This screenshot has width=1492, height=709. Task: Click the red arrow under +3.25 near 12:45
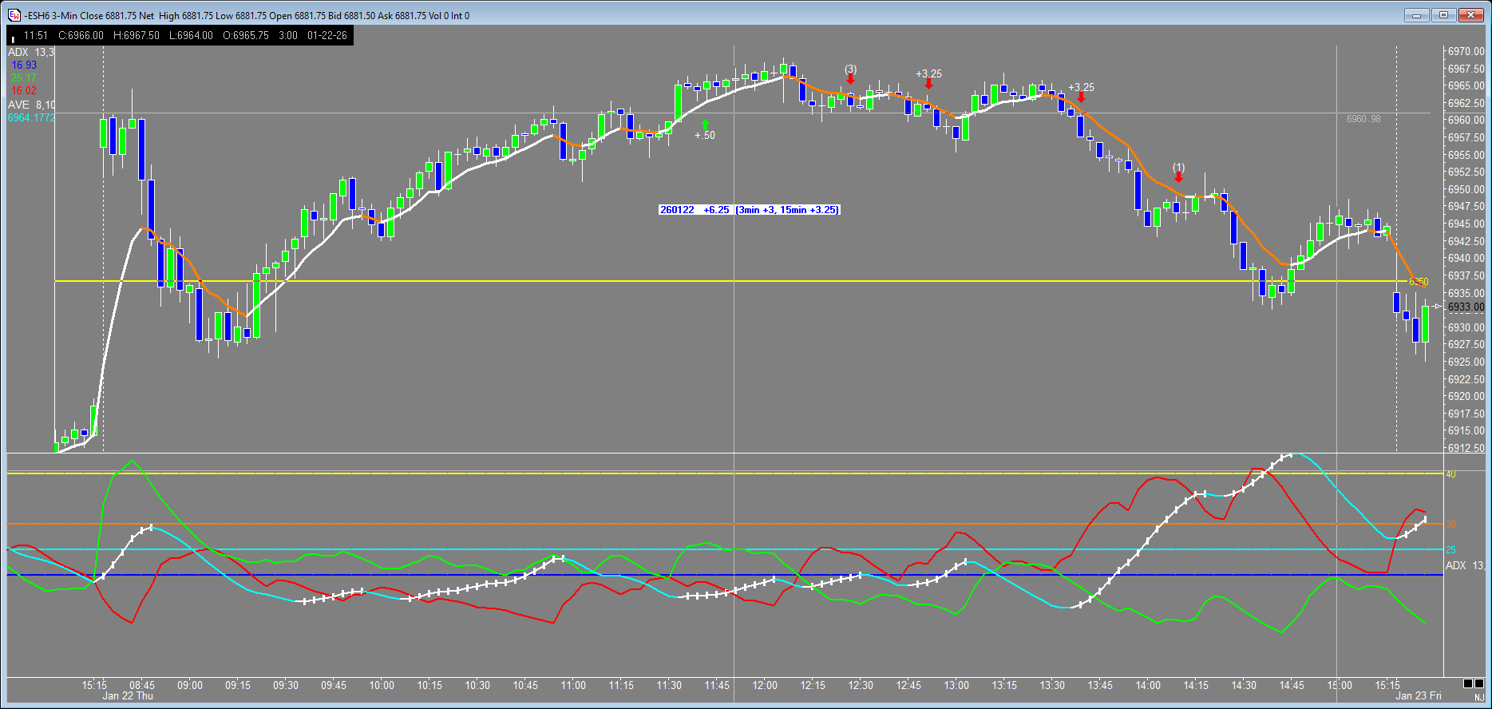928,84
